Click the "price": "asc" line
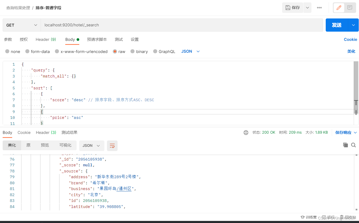This screenshot has width=359, height=223. click(x=67, y=118)
